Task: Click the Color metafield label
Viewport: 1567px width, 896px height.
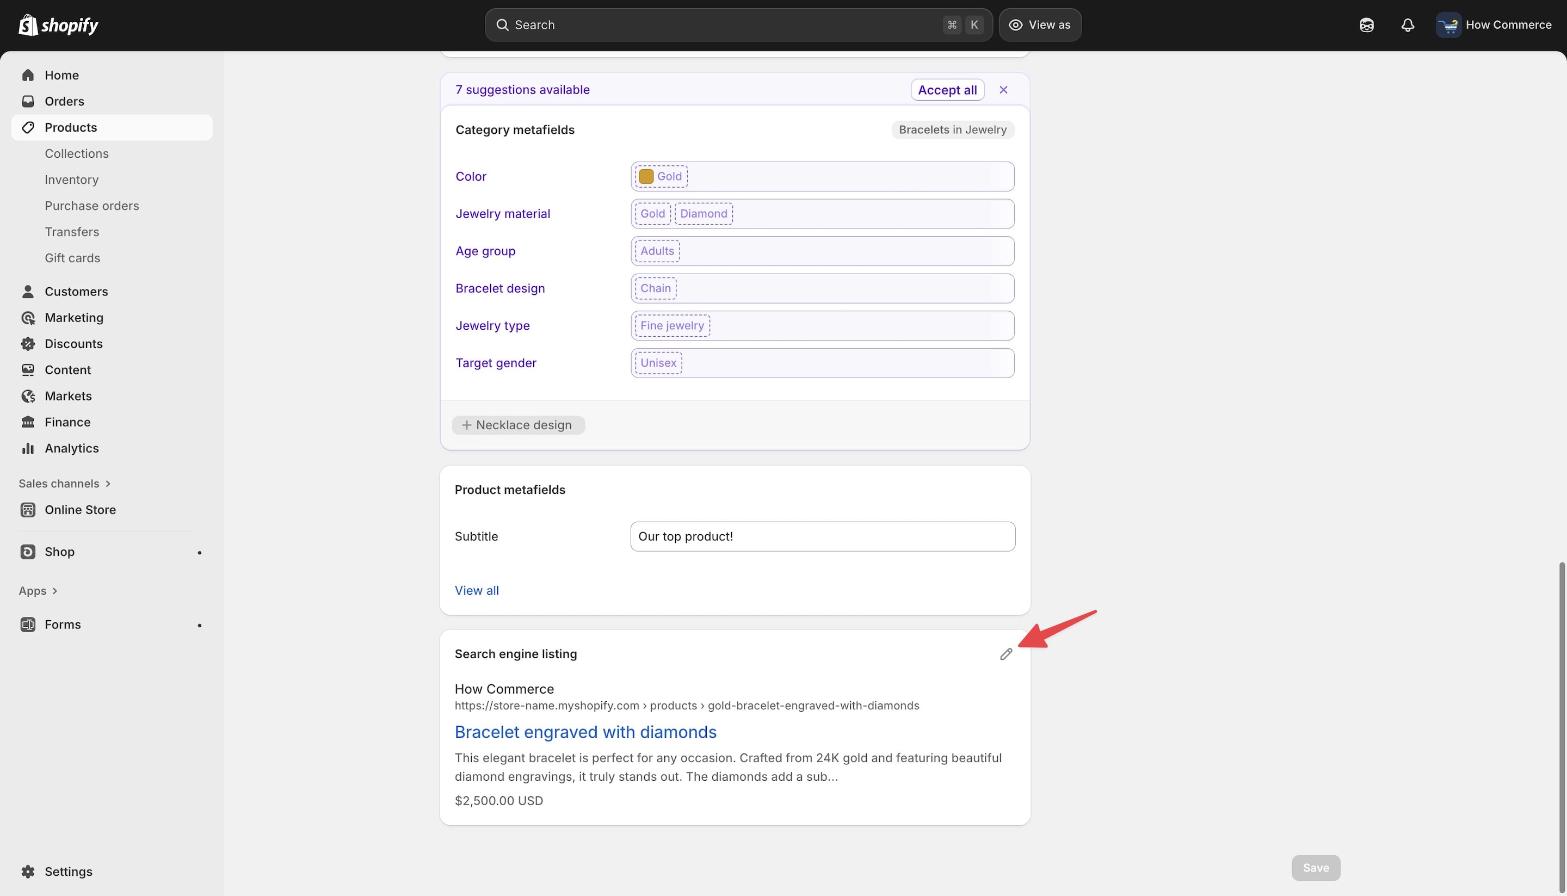Action: tap(471, 177)
